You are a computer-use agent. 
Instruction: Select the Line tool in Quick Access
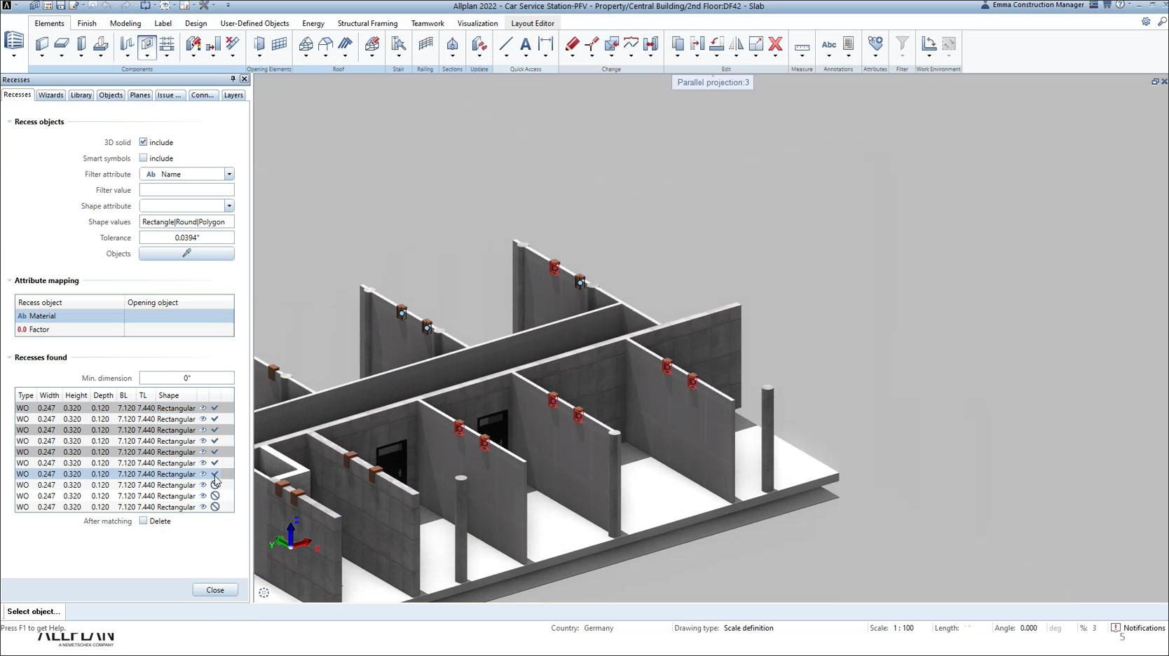506,43
